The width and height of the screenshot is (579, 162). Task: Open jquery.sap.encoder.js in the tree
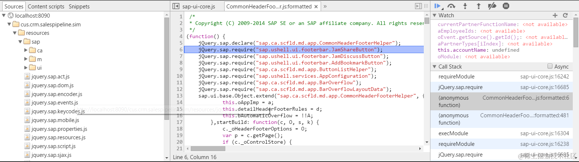point(57,94)
